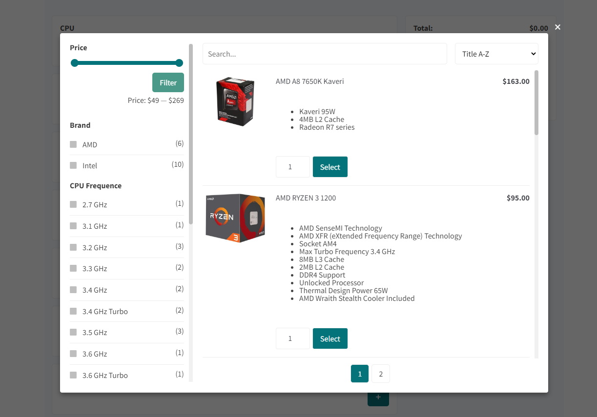The height and width of the screenshot is (417, 597).
Task: Click the "Brand" filter heading
Action: pos(80,125)
